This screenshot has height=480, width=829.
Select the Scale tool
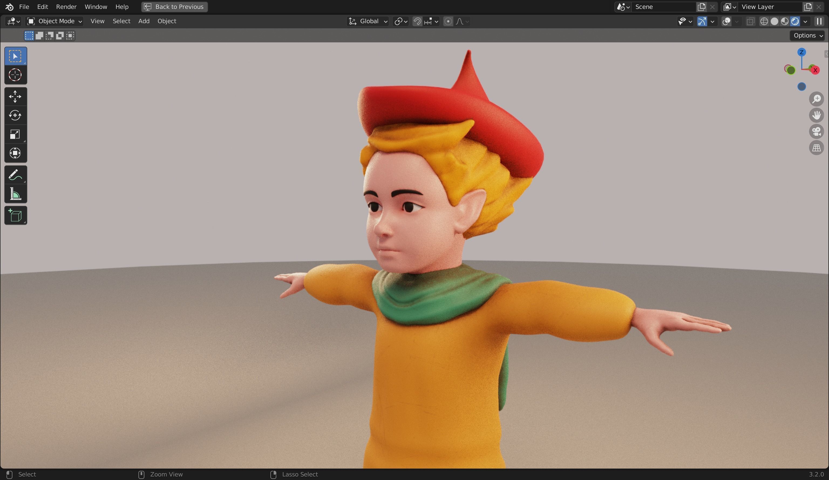pyautogui.click(x=15, y=134)
